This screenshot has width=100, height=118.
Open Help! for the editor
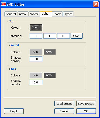[x=14, y=111]
